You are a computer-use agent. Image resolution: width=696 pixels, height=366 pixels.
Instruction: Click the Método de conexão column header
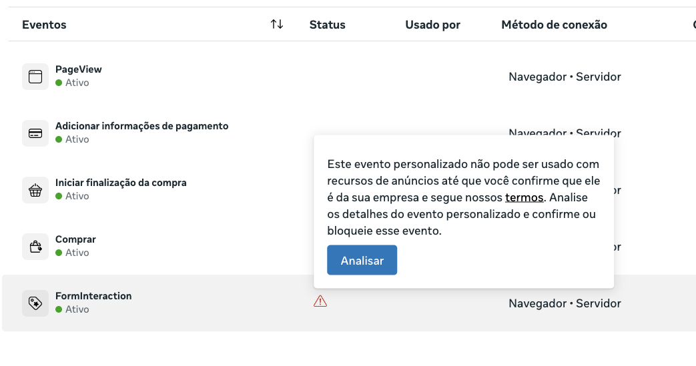(x=554, y=25)
